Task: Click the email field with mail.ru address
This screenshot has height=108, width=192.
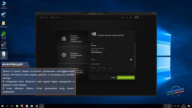Action: pyautogui.click(x=111, y=52)
